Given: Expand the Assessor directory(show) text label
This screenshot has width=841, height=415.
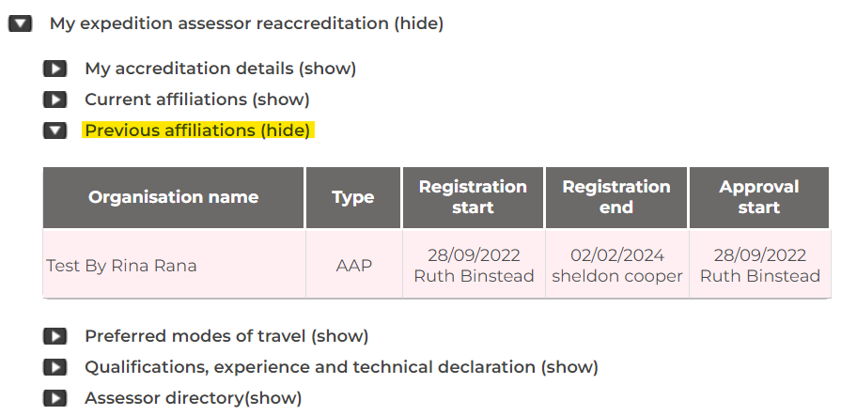Looking at the screenshot, I should [x=193, y=398].
